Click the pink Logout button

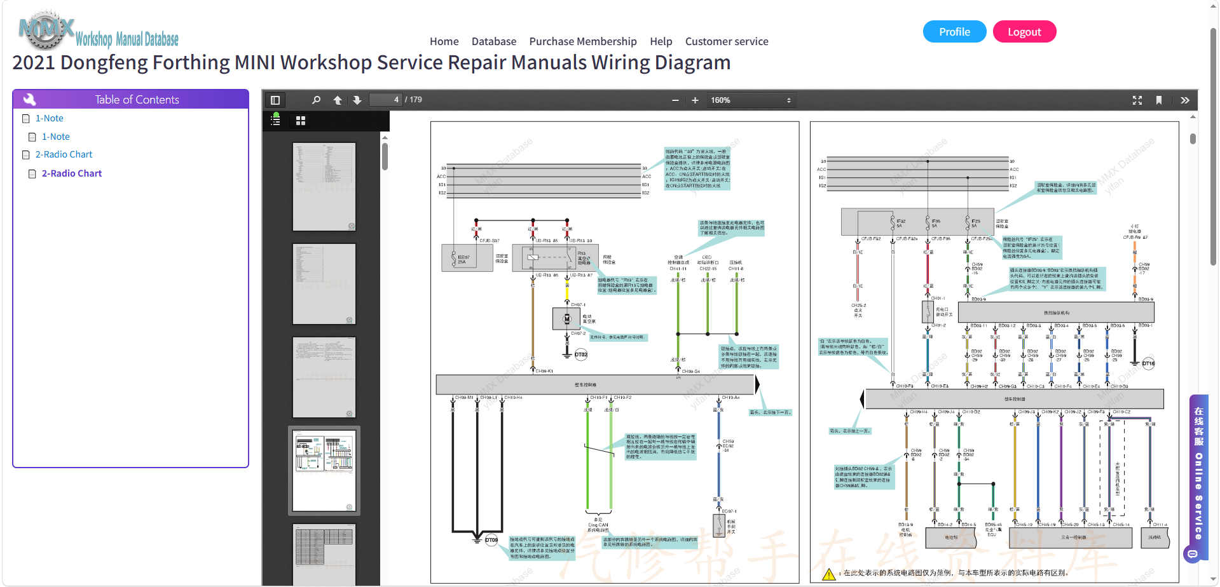1024,32
